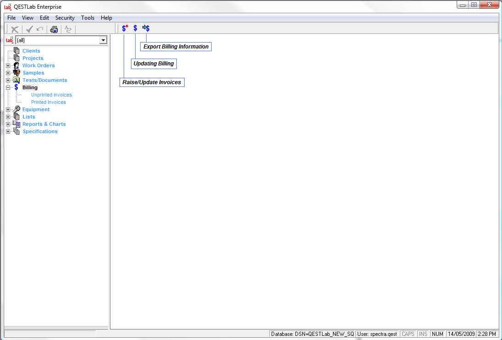Select Printed Invoices under Billing
The height and width of the screenshot is (340, 502).
[x=48, y=103]
